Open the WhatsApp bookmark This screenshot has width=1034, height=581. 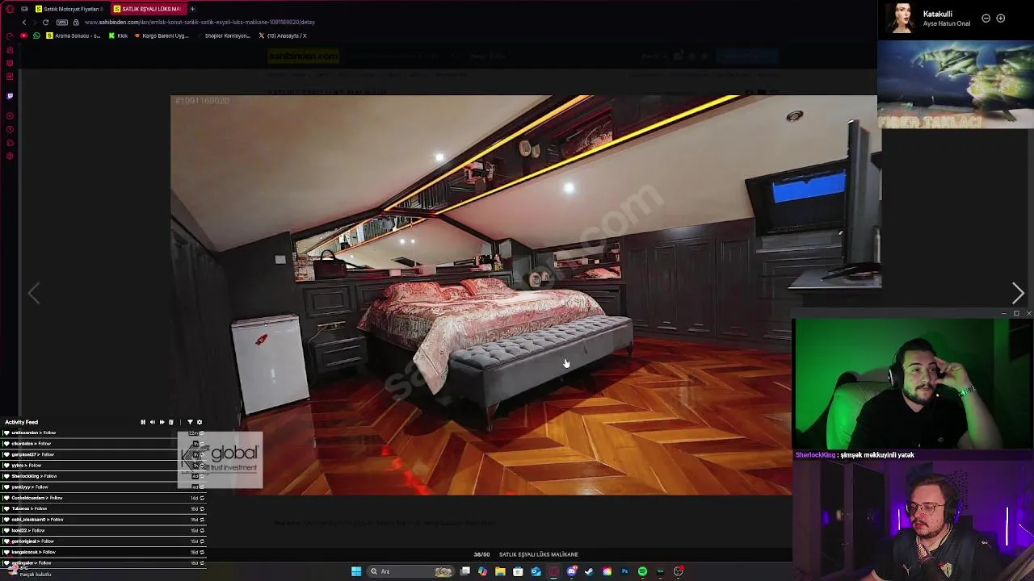click(x=36, y=36)
